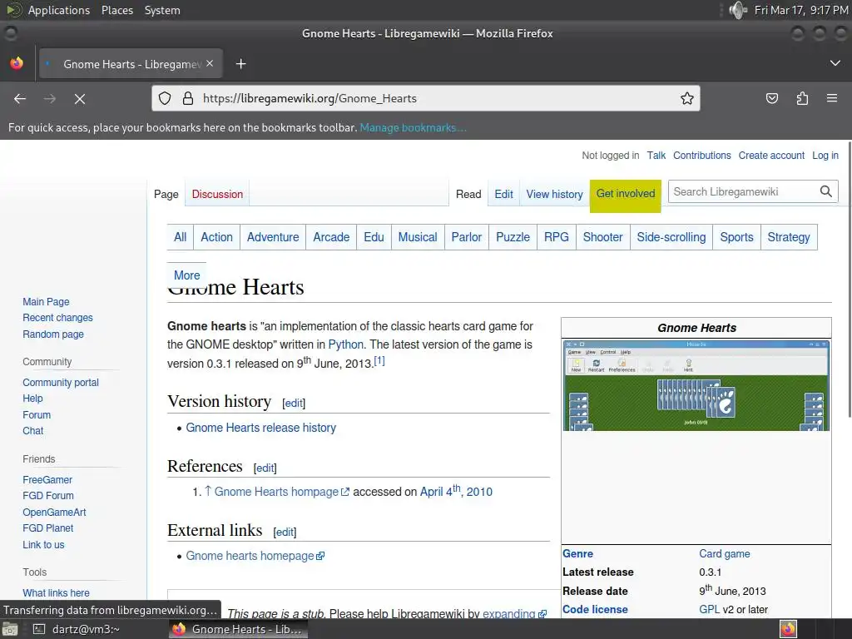This screenshot has width=852, height=639.
Task: Open the Pocket save icon
Action: [771, 98]
